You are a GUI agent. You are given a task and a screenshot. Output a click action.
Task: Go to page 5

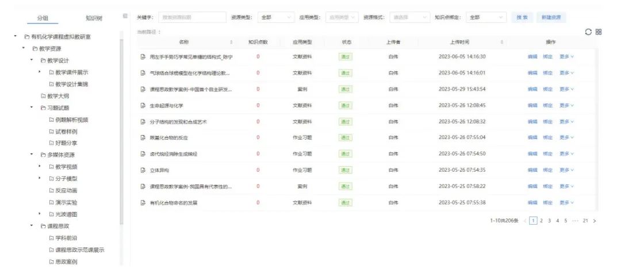566,221
